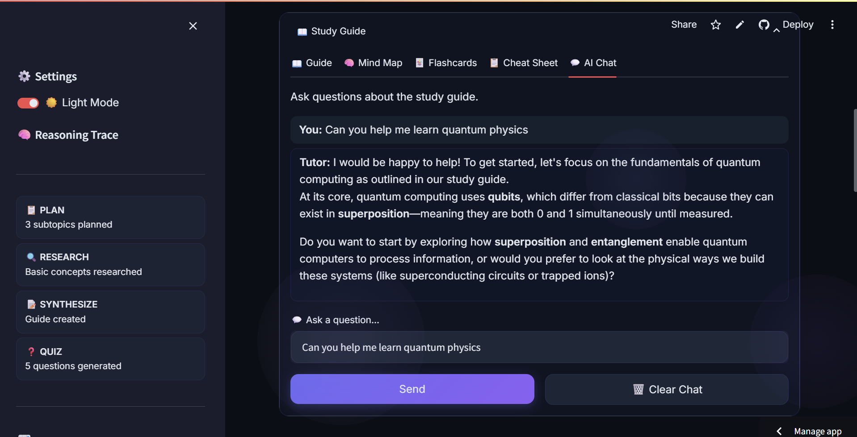The height and width of the screenshot is (437, 857).
Task: Toggle the Light Mode switch
Action: (x=28, y=103)
